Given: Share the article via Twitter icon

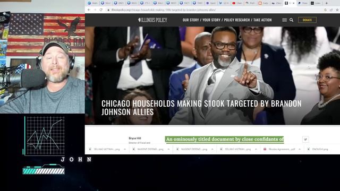Looking at the screenshot, I should point(305,140).
